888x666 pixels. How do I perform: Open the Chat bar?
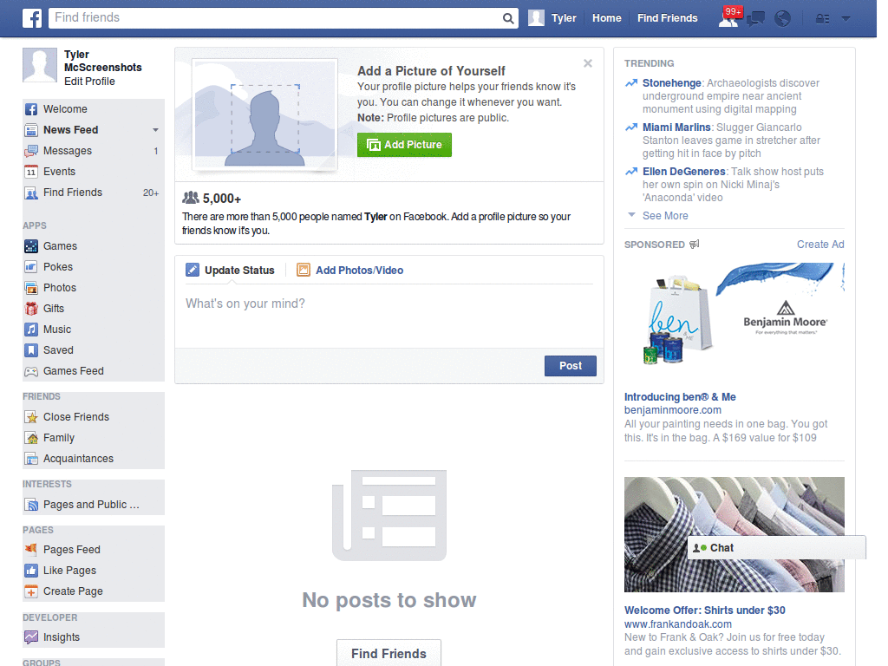(x=776, y=548)
